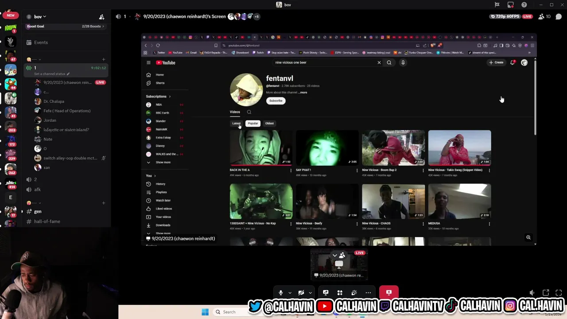
Task: Open the Discord inbox icon
Action: (511, 5)
